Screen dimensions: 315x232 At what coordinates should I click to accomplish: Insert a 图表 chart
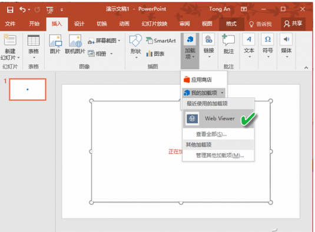pos(155,54)
